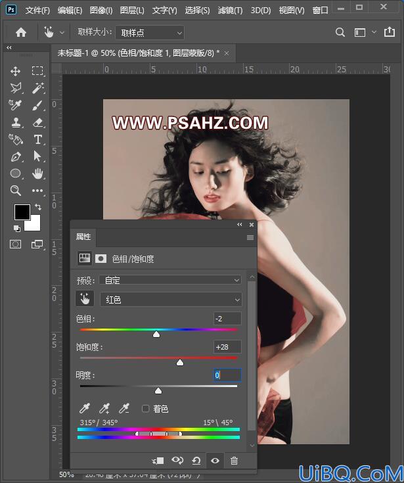Open the 编辑(E) menu
Image resolution: width=404 pixels, height=483 pixels.
click(70, 11)
